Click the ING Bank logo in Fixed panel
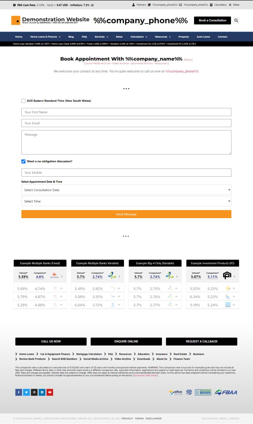The height and width of the screenshot is (424, 253). click(54, 277)
